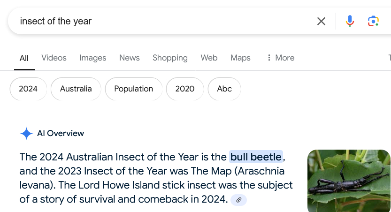Select the Abc suggestion chip
Viewport: 391px width, 212px height.
(224, 89)
